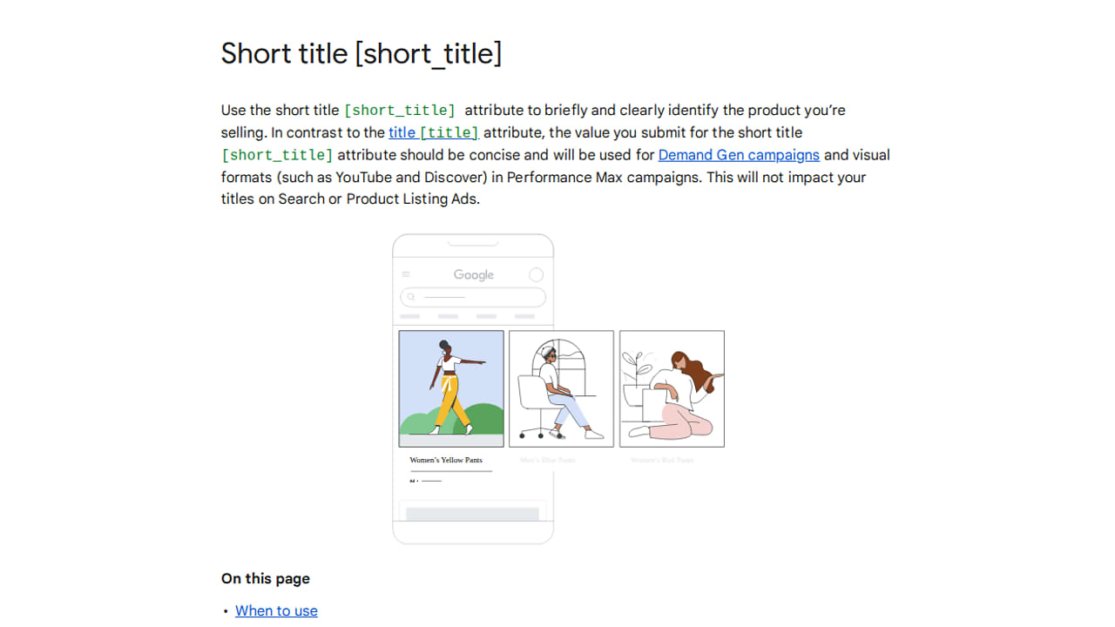Viewport: 1115px width, 627px height.
Task: Click the Short title [short_title] page heading
Action: pyautogui.click(x=362, y=53)
